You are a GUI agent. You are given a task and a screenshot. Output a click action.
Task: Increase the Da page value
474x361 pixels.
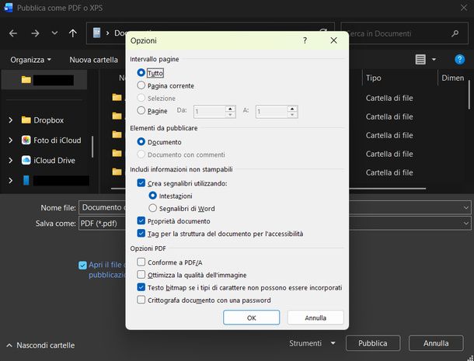click(230, 109)
